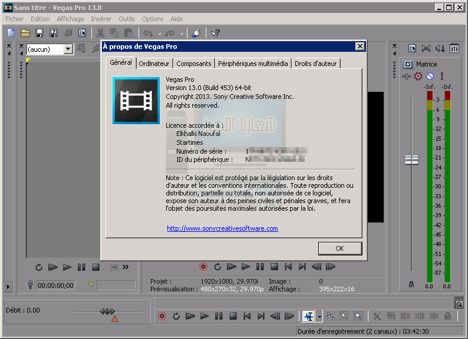Click the master volume fader handle
The width and height of the screenshot is (468, 339).
click(411, 159)
